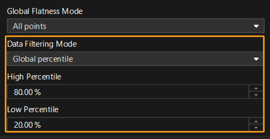The image size is (270, 139).
Task: Click the 'High Percentile' label
Action: tap(34, 77)
